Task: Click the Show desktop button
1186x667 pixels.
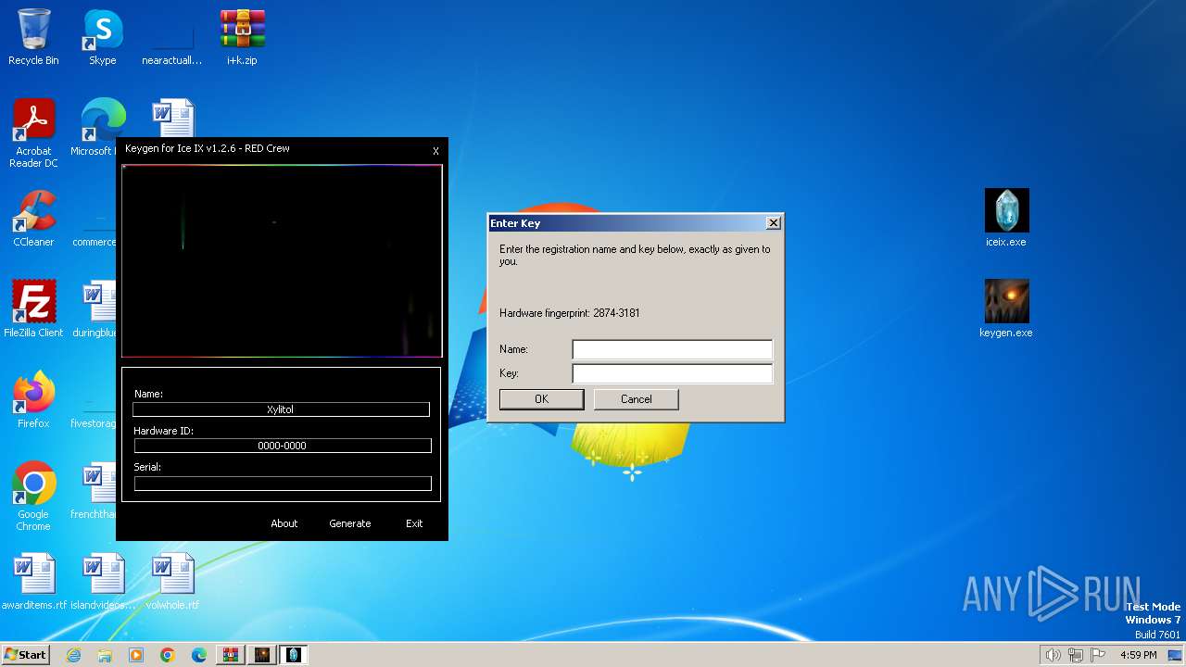Action: tap(1176, 655)
